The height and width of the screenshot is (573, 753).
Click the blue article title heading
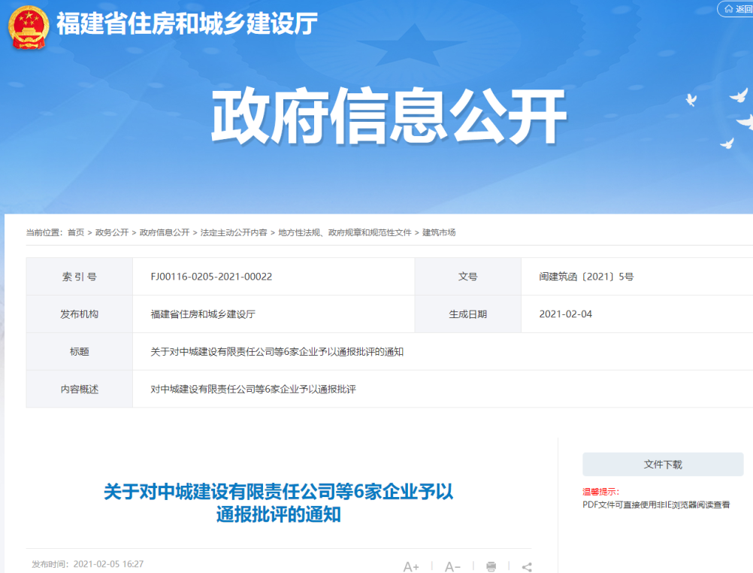point(279,504)
